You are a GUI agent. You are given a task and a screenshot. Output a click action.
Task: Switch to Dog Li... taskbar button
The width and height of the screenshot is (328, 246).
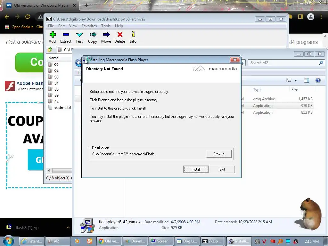coord(187,241)
